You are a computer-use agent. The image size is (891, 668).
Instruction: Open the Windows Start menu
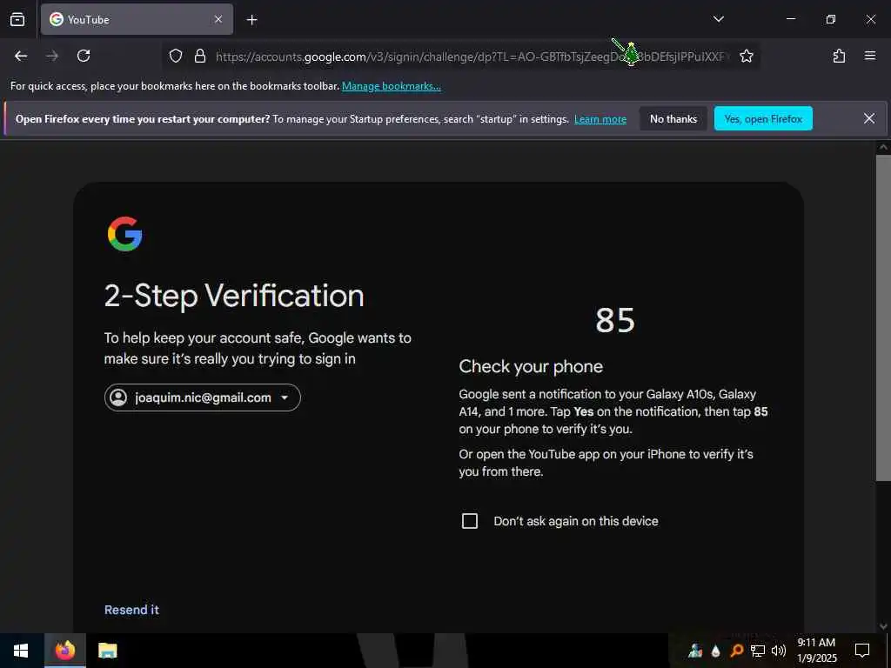[21, 651]
